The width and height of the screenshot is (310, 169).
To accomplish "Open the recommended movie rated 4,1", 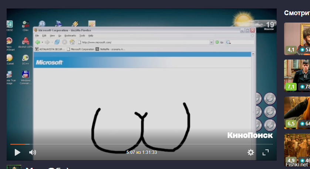I will (x=297, y=39).
